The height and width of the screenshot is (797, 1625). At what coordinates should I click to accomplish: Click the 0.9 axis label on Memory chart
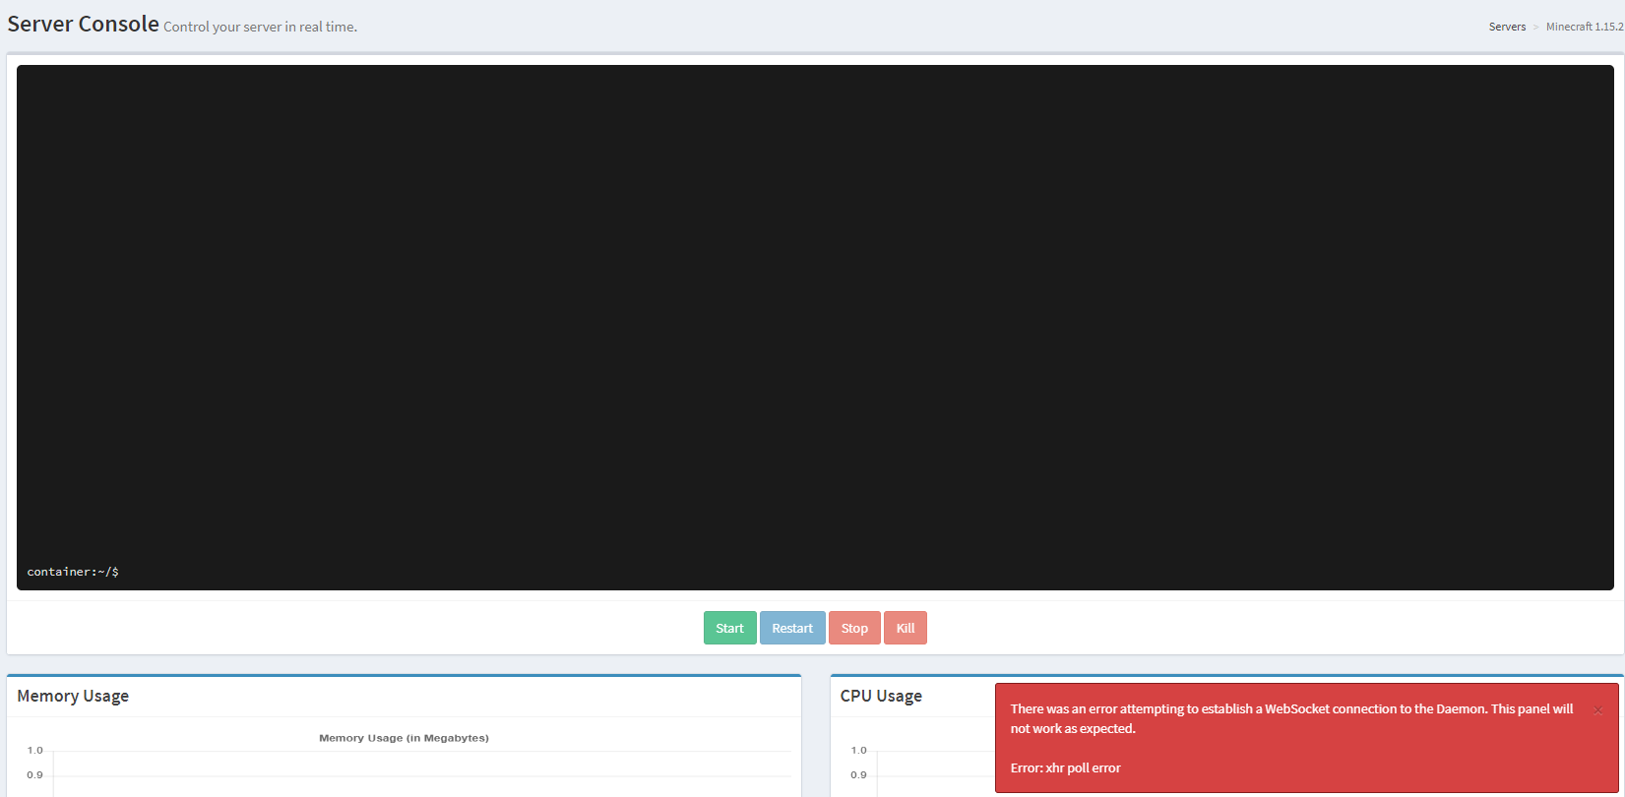pos(35,774)
